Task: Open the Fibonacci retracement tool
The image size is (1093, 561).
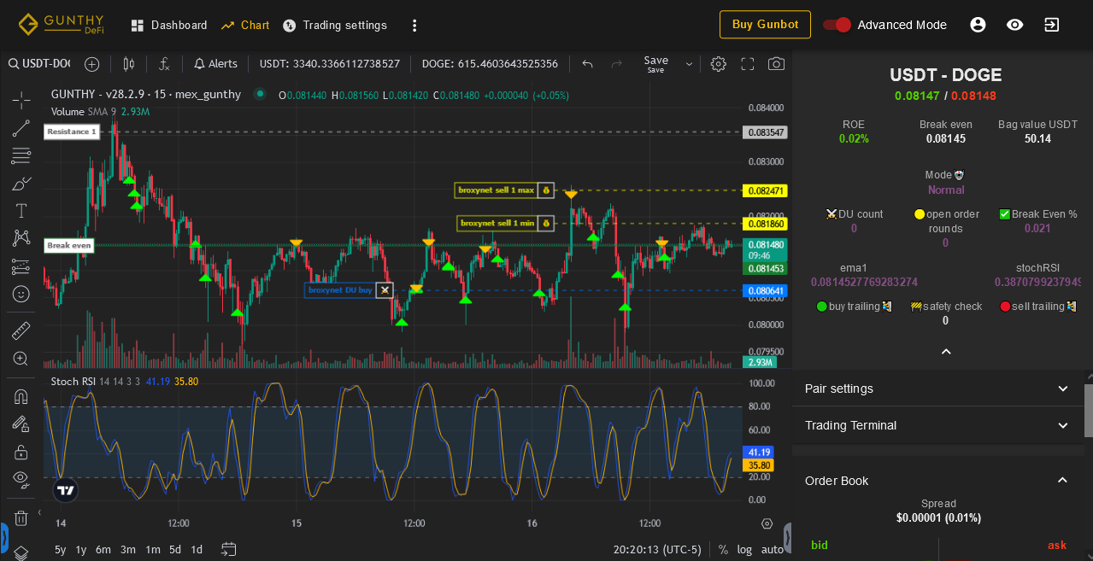Action: point(21,155)
